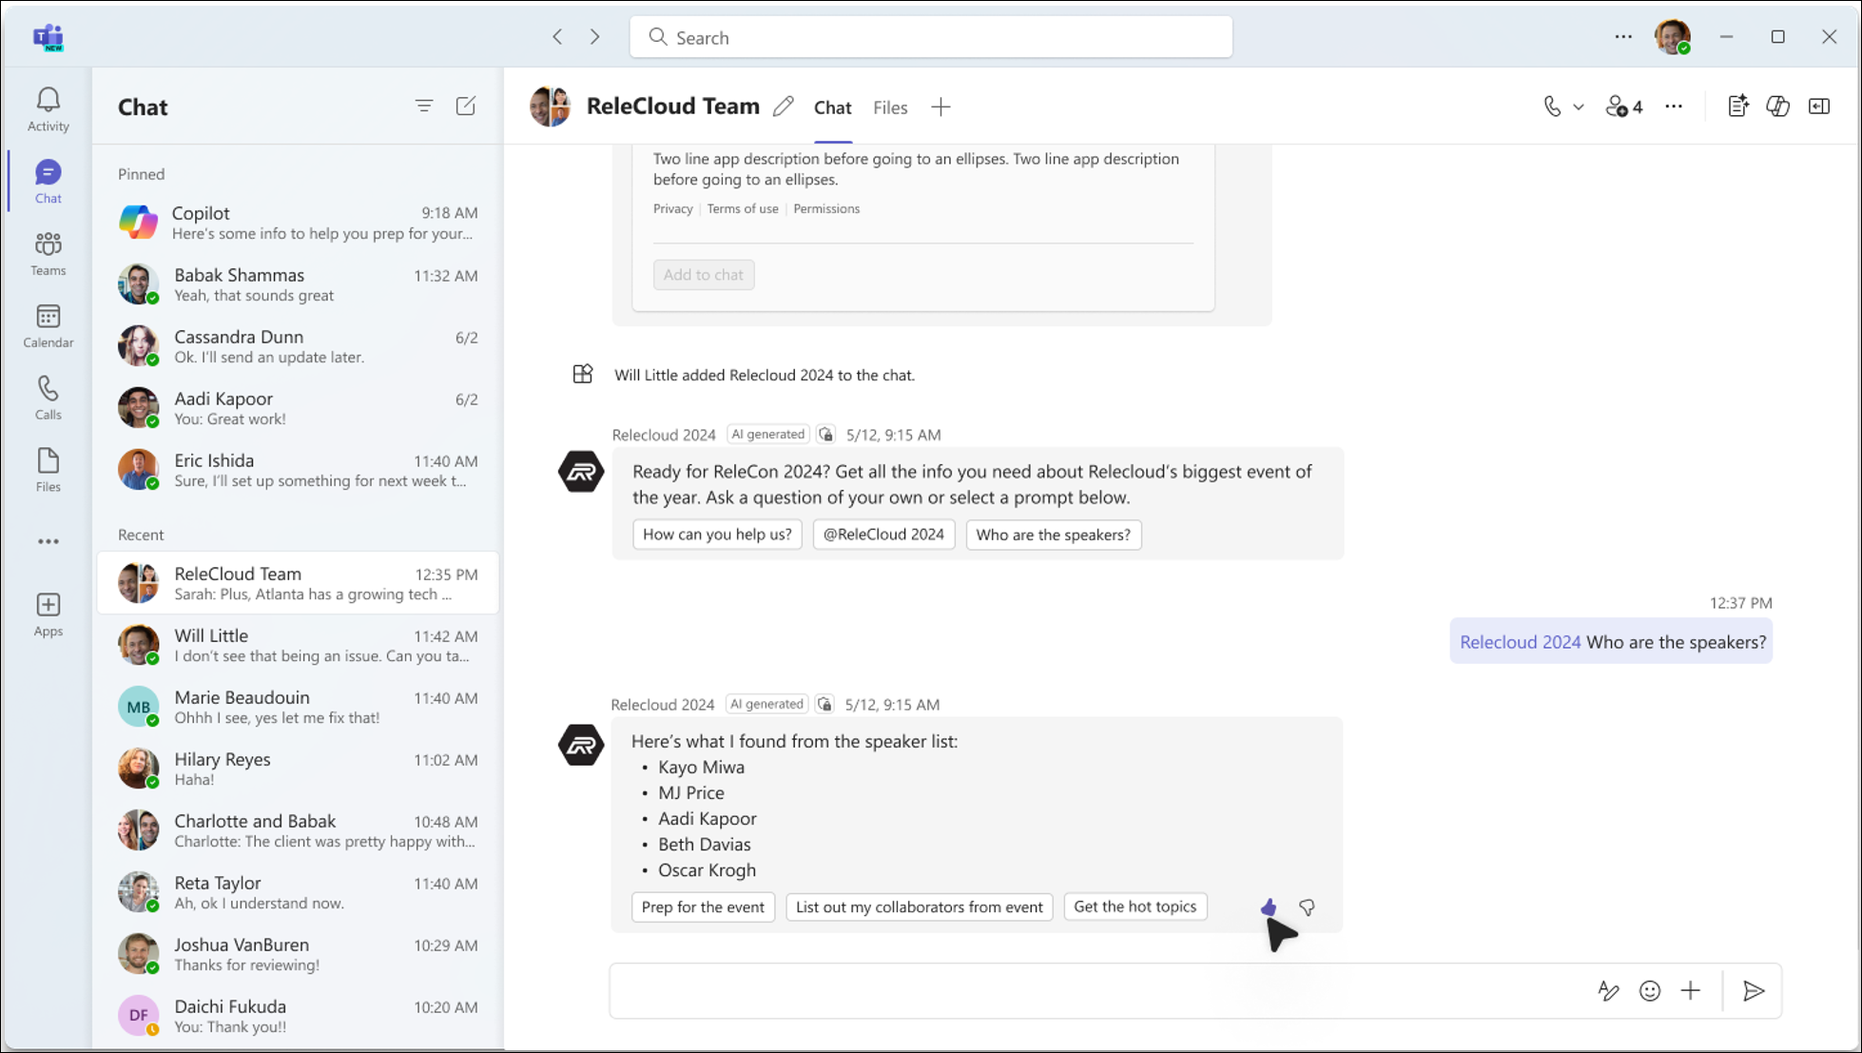Click the thumbs up icon to rate response

[1268, 906]
